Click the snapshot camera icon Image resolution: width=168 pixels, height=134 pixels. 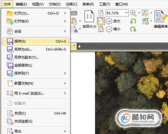click(x=74, y=13)
